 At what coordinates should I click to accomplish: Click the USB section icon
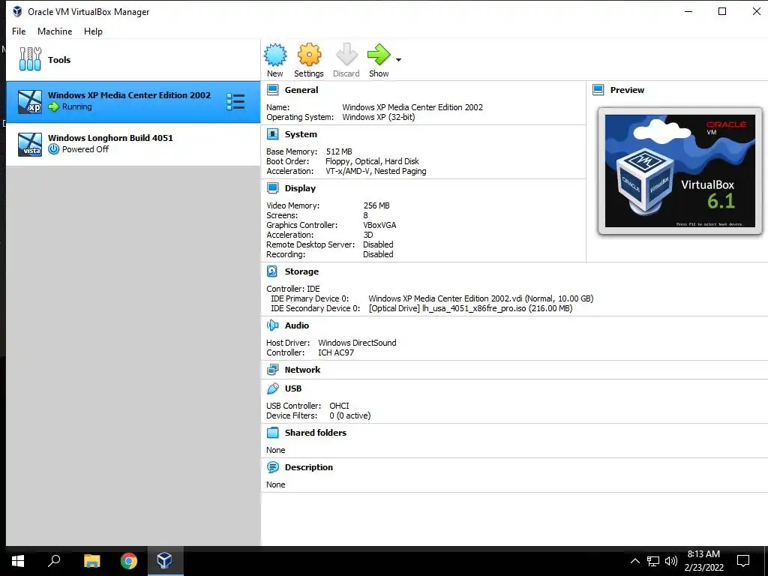(x=272, y=388)
